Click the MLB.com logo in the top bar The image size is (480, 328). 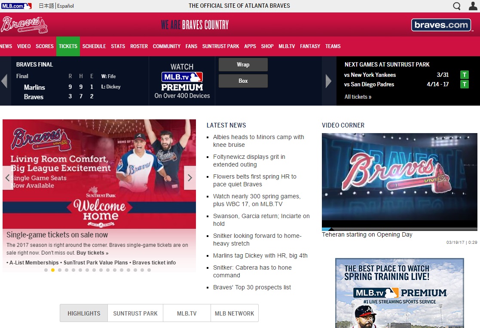[x=16, y=6]
